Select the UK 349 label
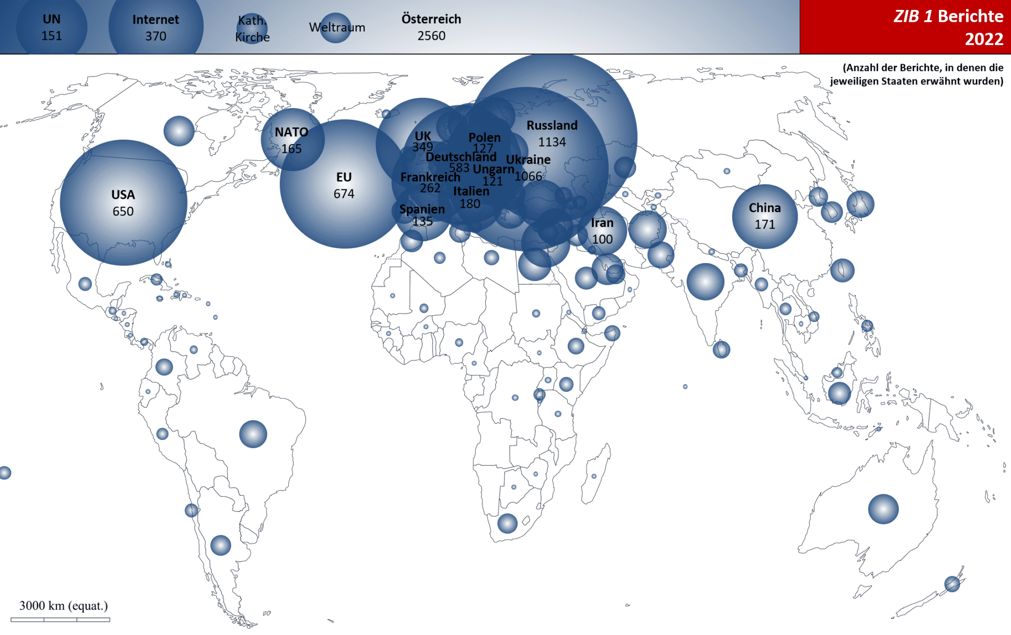The width and height of the screenshot is (1011, 635). point(423,141)
